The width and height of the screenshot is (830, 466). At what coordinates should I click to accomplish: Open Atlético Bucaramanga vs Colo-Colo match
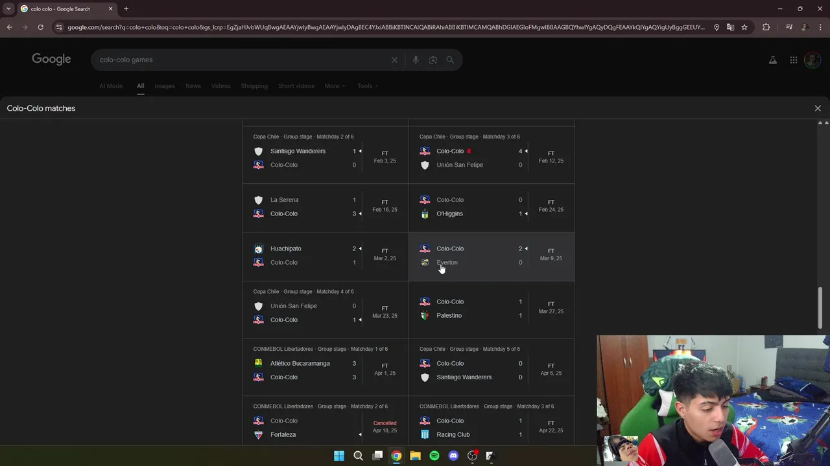(326, 367)
